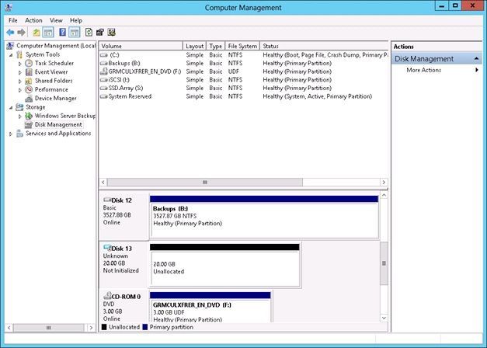The height and width of the screenshot is (348, 487).
Task: Click the Disk Management icon in tree
Action: (x=29, y=124)
